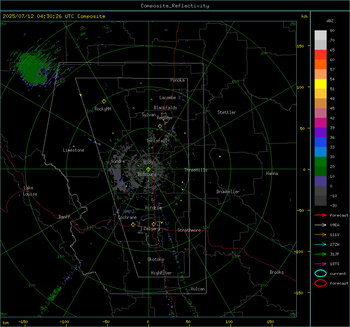350x327 pixels.
Task: Click the Lake Louise label
Action: click(x=30, y=191)
